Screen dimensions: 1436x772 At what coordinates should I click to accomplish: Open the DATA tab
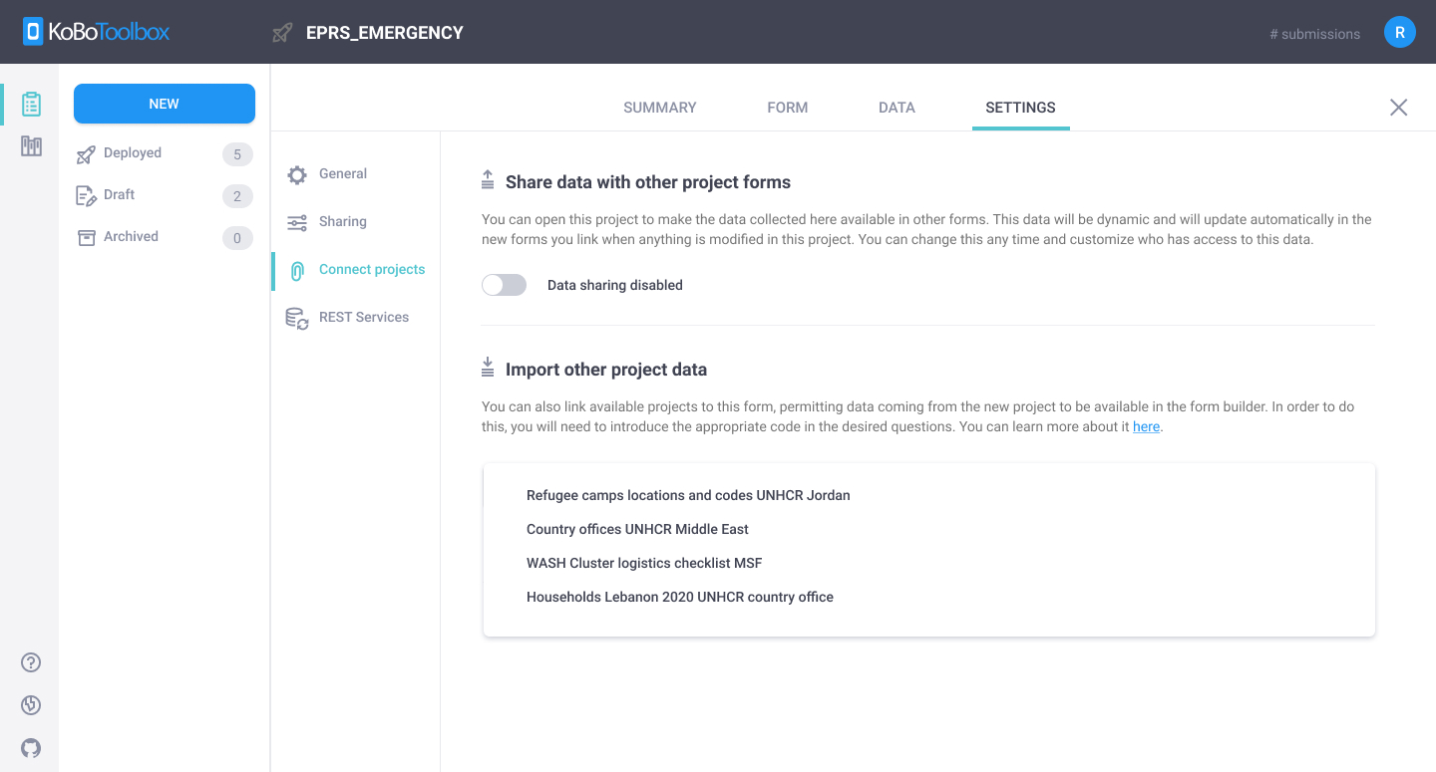pyautogui.click(x=896, y=107)
